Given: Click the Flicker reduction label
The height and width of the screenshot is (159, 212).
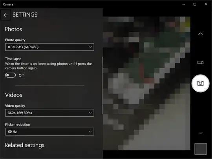Looking at the screenshot, I should point(18,124).
